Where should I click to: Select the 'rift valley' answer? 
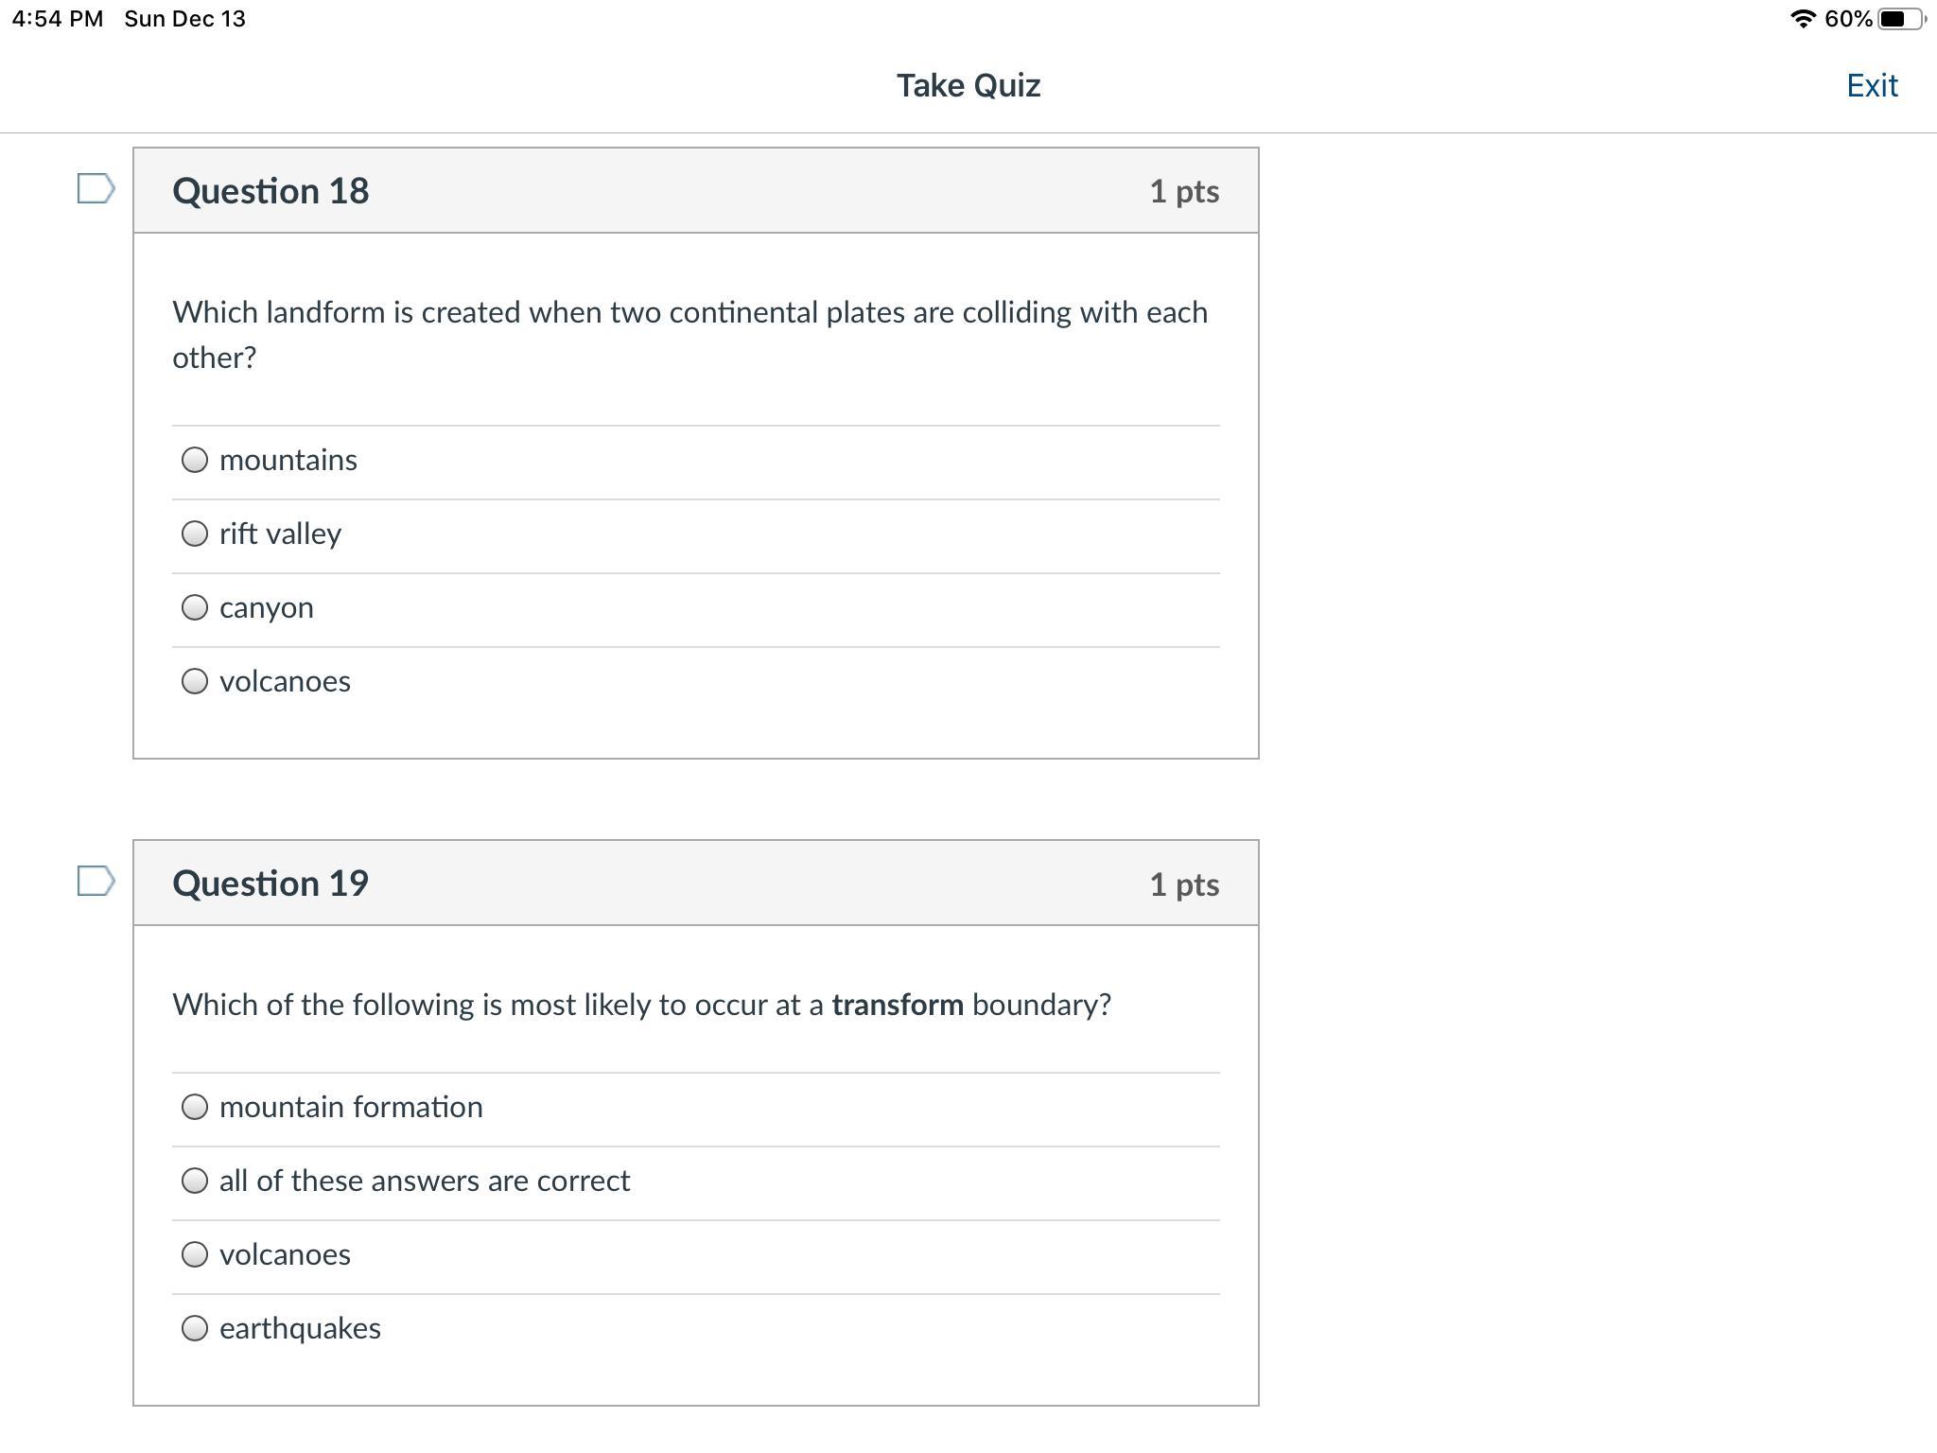[195, 534]
